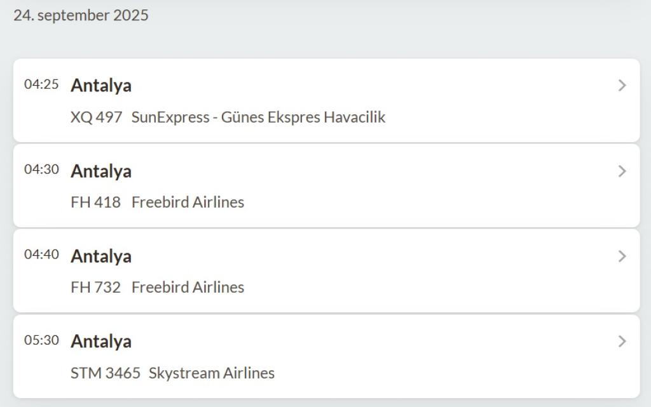Expand the STM 3465 flight arrow
This screenshot has height=407, width=651.
pos(622,342)
